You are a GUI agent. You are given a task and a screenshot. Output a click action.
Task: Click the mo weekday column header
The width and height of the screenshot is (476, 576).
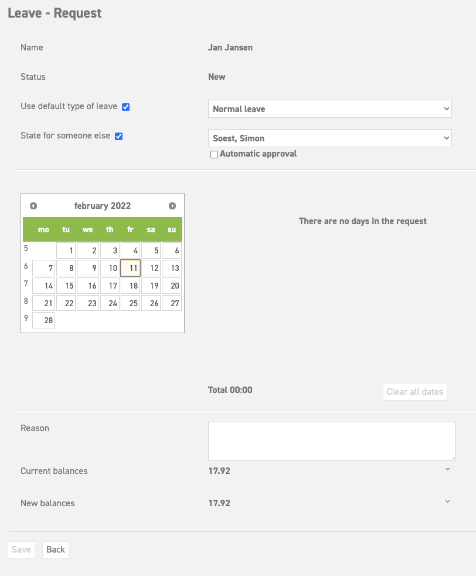click(43, 229)
